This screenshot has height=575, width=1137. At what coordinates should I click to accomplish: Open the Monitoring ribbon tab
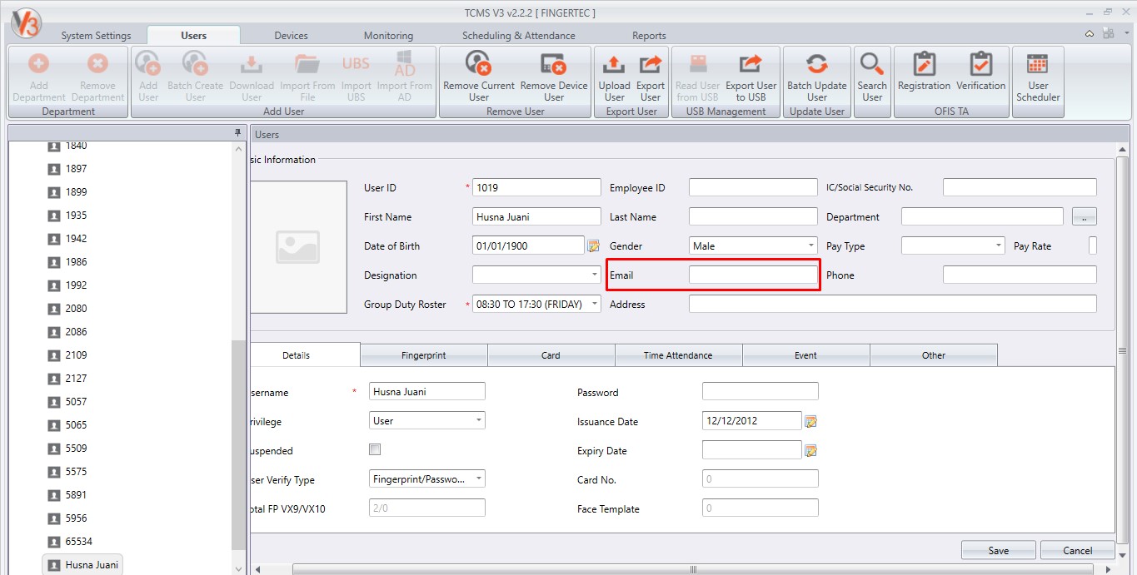388,36
